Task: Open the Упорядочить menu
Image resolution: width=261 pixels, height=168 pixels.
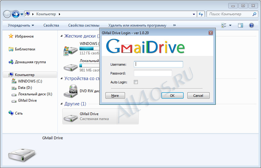Action: pyautogui.click(x=21, y=25)
